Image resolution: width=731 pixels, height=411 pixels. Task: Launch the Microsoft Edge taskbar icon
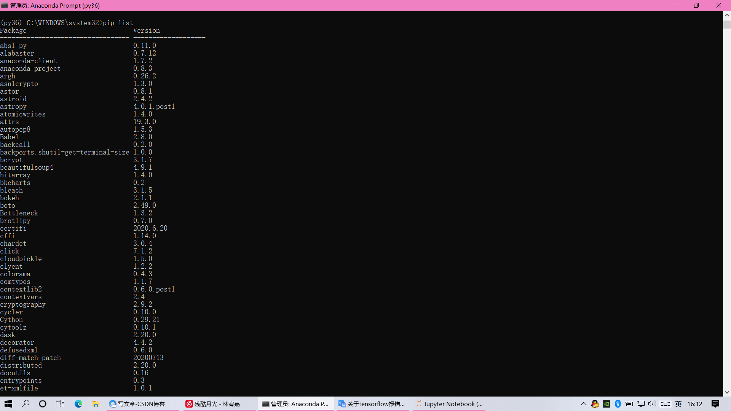[78, 404]
